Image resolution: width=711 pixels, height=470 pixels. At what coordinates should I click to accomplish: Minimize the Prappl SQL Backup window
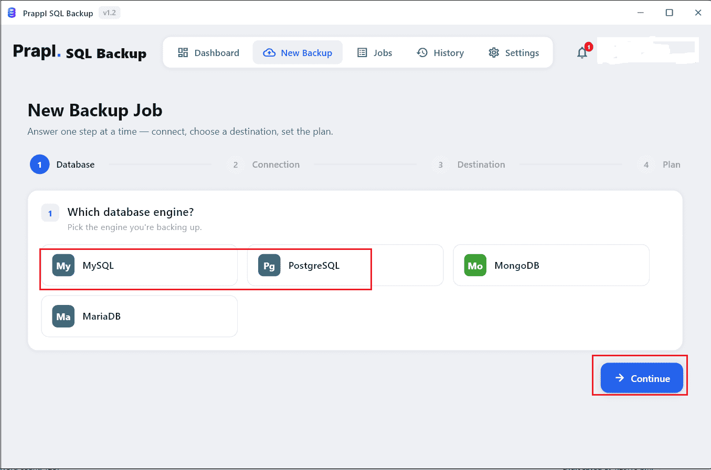point(641,13)
